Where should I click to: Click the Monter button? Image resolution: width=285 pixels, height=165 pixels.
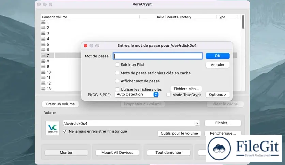[x=66, y=153]
